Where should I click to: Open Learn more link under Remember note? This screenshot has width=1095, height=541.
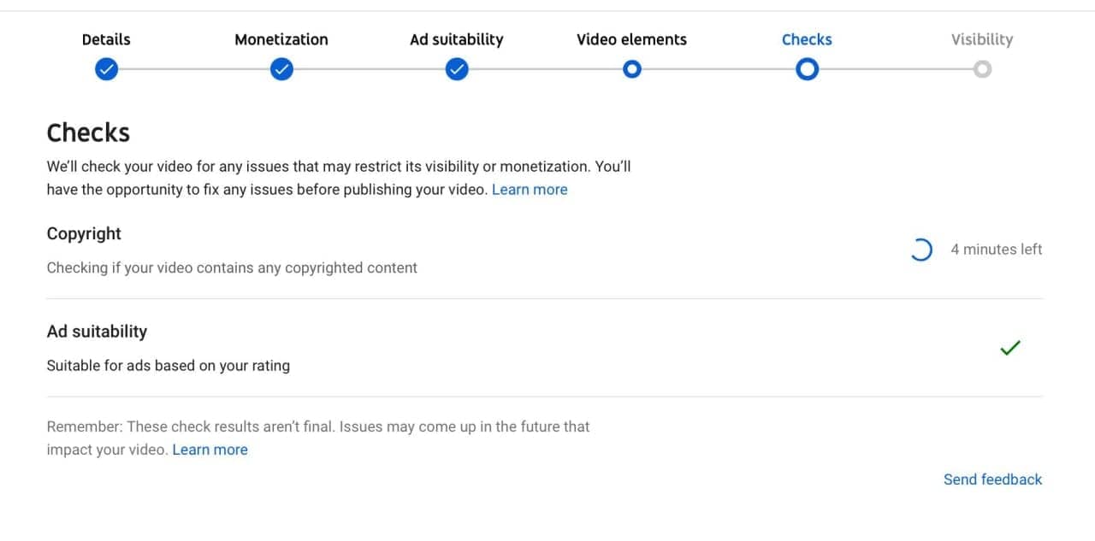click(x=210, y=450)
